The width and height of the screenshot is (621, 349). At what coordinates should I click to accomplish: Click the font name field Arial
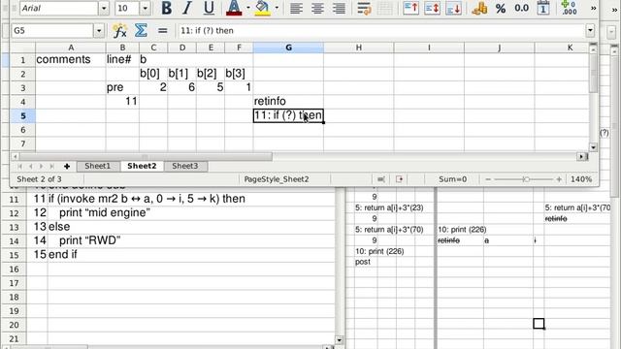pyautogui.click(x=59, y=9)
